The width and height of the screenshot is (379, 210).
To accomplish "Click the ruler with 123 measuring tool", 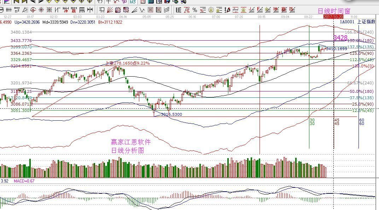I will tap(81, 10).
